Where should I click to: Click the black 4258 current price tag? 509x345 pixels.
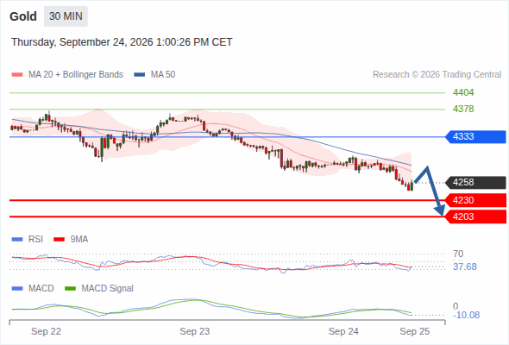475,182
